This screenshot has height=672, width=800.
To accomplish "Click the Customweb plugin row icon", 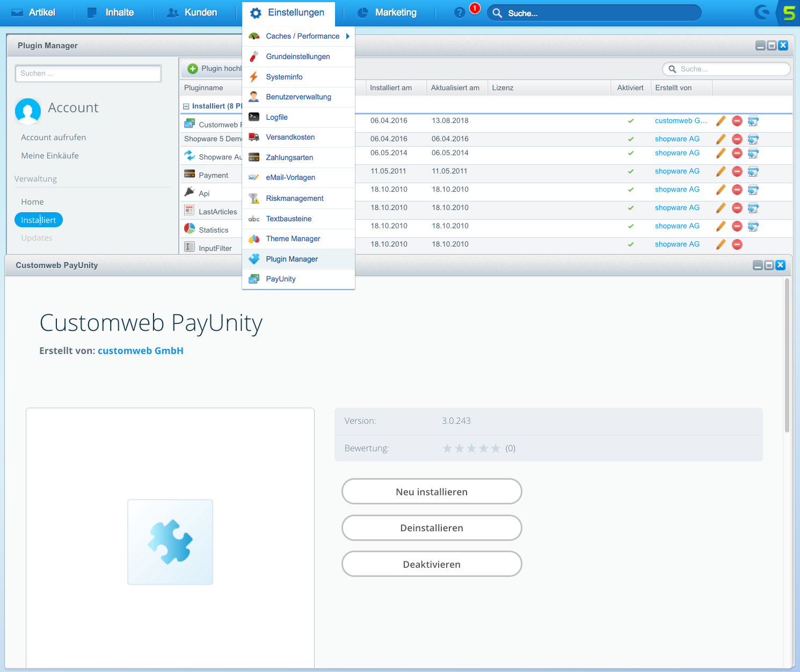I will click(x=190, y=124).
